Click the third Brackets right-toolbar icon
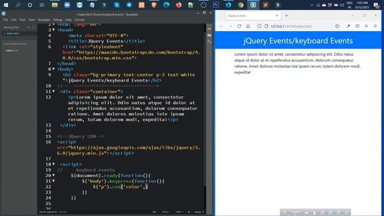 click(209, 41)
